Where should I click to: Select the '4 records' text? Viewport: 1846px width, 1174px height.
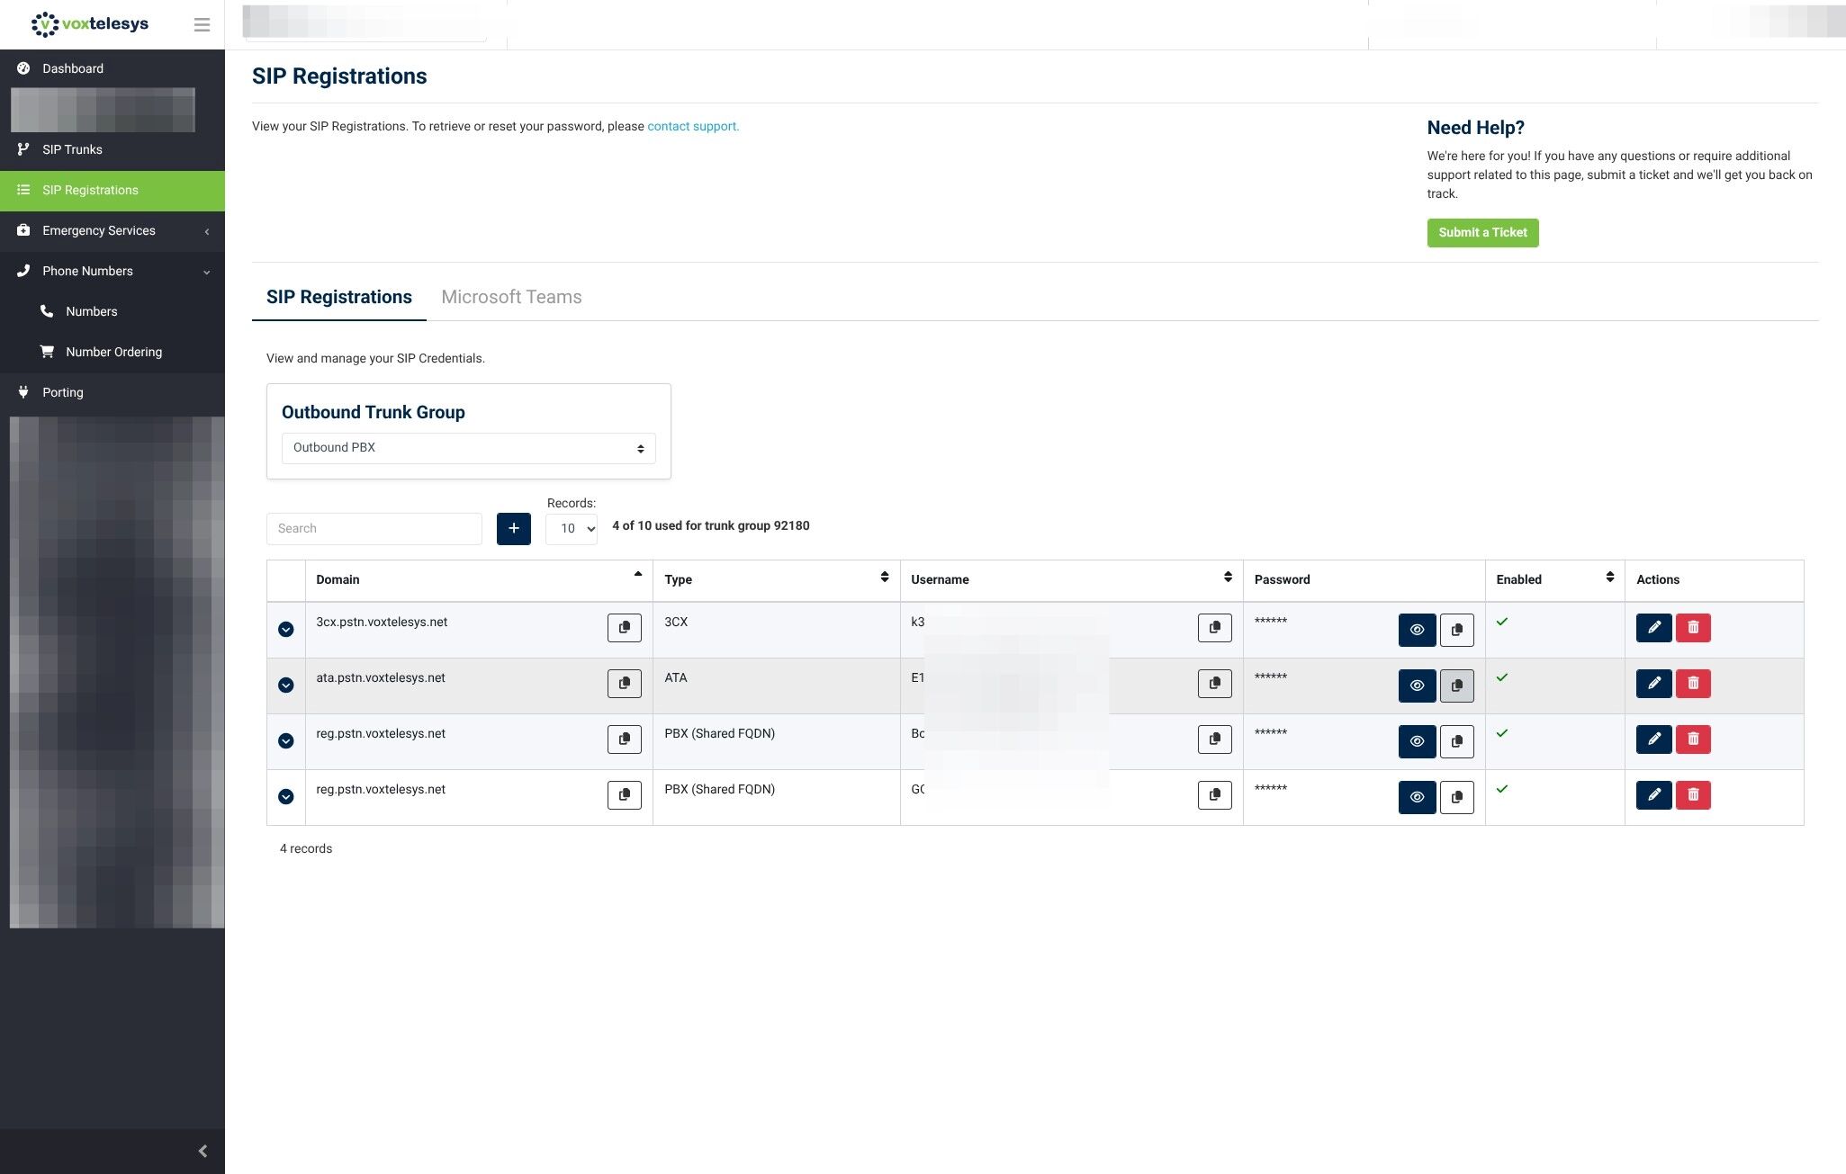point(306,849)
